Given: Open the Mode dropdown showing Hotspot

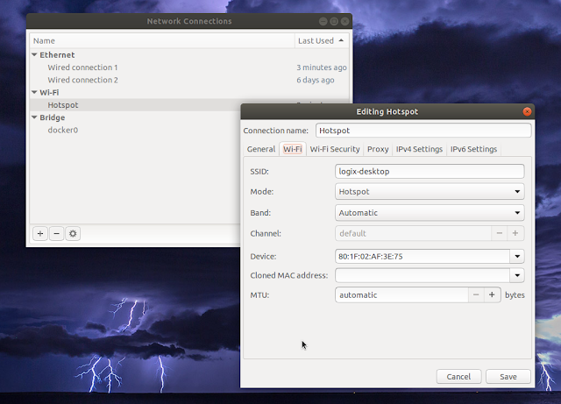Looking at the screenshot, I should point(430,191).
